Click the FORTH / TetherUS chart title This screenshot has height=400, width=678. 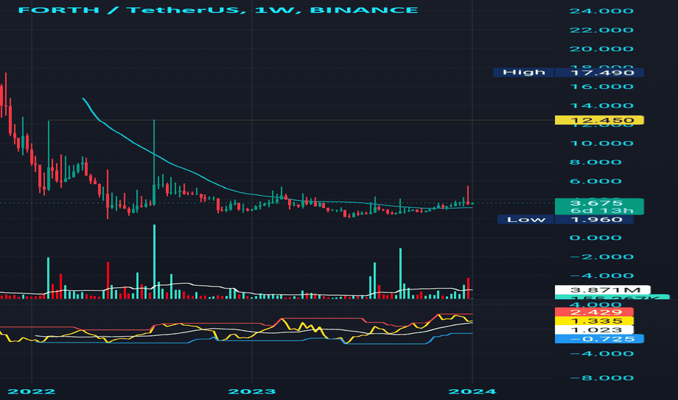click(218, 9)
